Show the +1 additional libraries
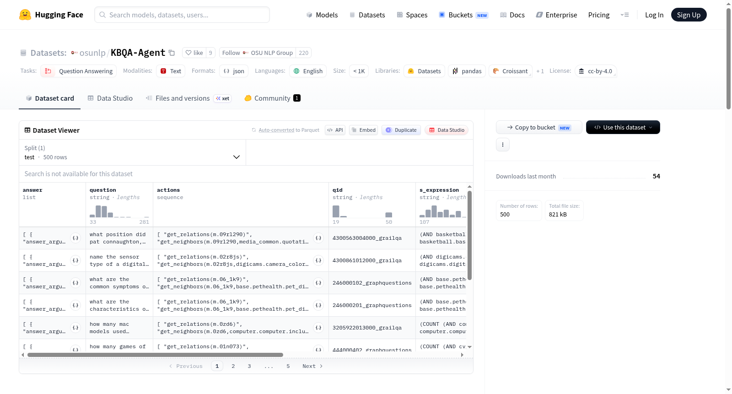 (x=540, y=71)
